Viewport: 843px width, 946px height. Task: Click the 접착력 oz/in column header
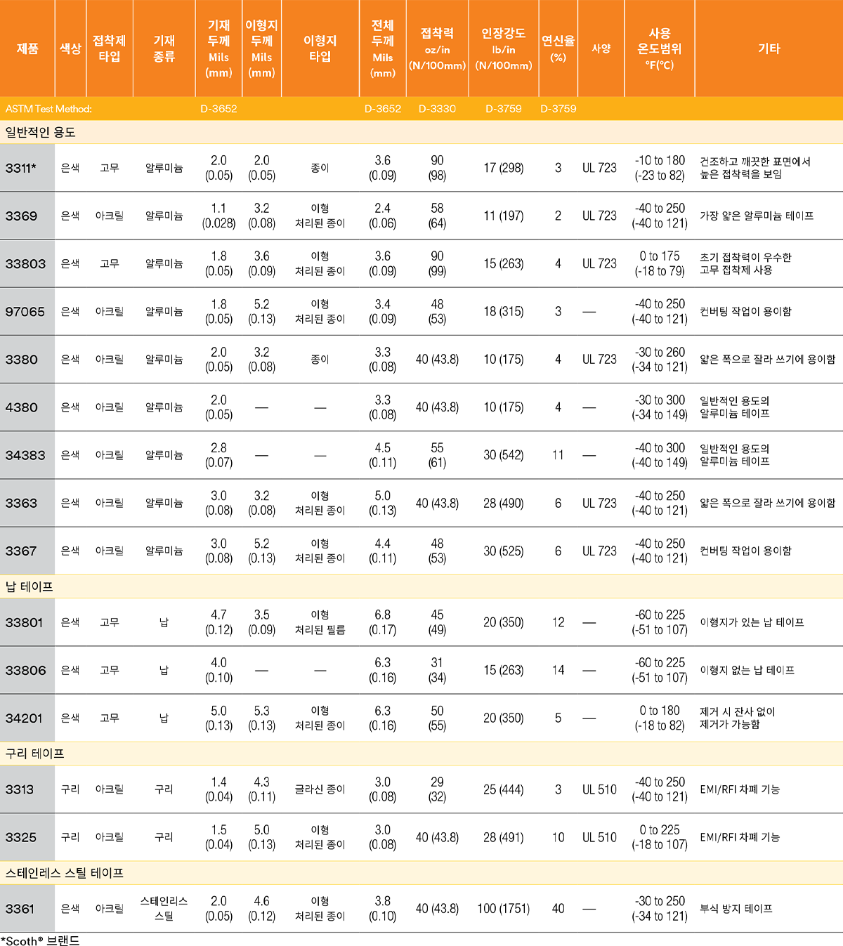tap(437, 48)
